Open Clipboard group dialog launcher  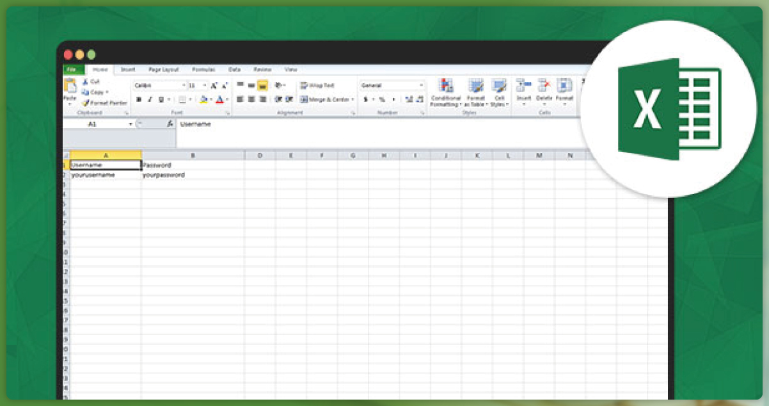pyautogui.click(x=126, y=113)
